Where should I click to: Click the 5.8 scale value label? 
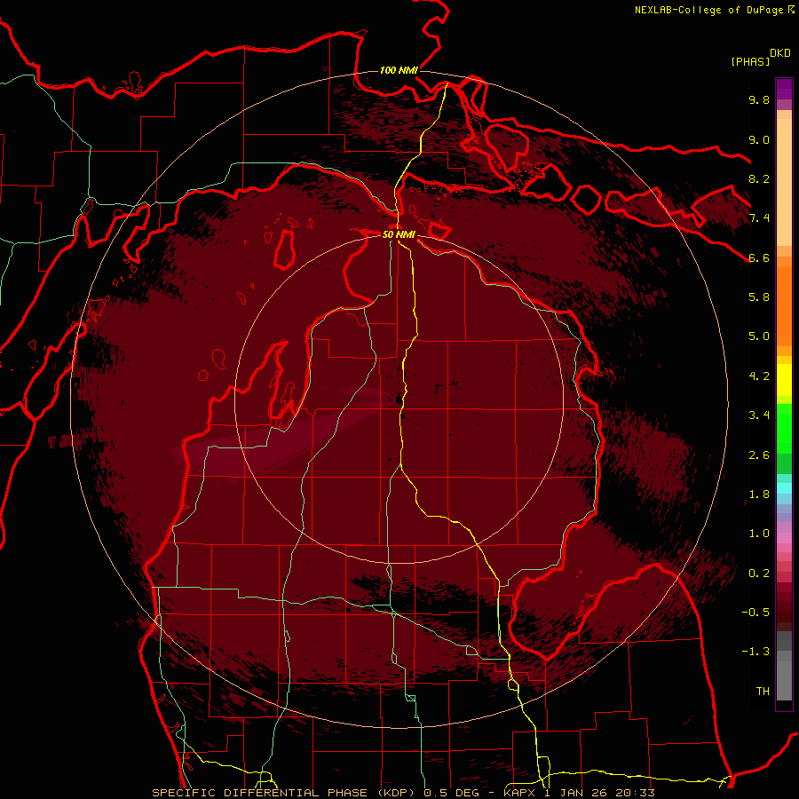pos(759,297)
